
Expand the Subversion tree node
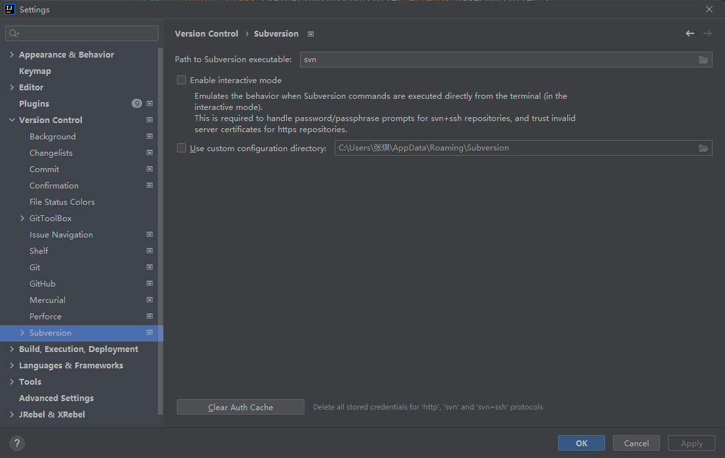pos(22,332)
